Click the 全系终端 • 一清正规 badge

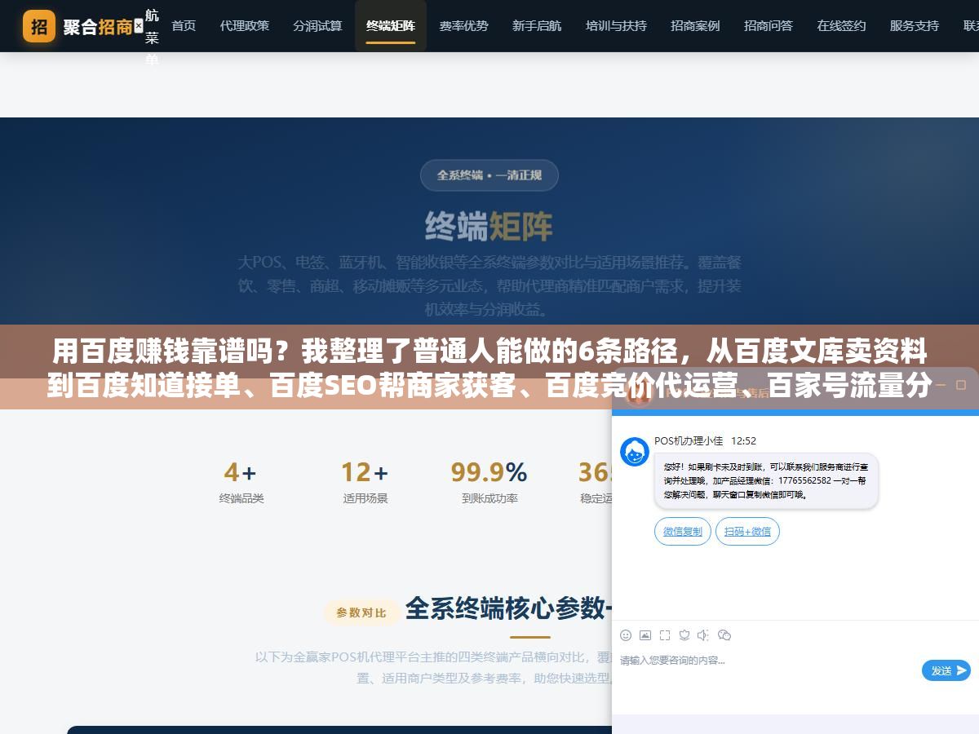click(489, 175)
